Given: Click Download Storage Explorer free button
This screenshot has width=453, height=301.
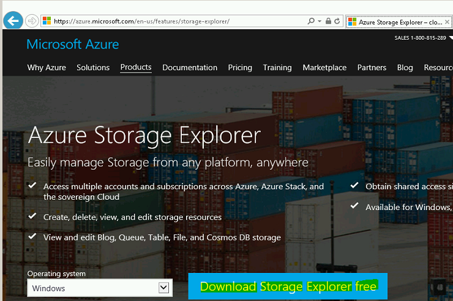Looking at the screenshot, I should tap(288, 286).
